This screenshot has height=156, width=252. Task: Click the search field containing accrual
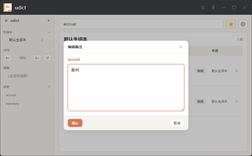coord(141,24)
